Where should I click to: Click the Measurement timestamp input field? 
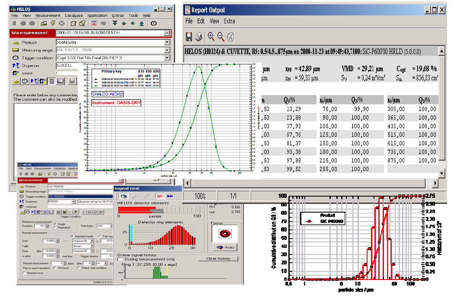(110, 33)
